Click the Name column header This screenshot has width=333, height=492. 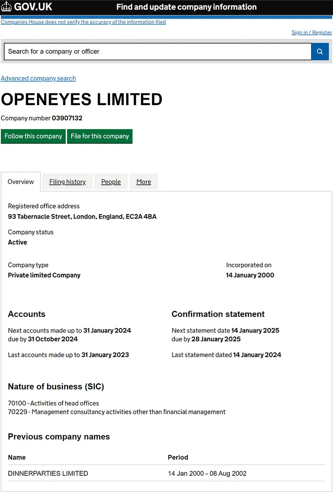pyautogui.click(x=17, y=457)
